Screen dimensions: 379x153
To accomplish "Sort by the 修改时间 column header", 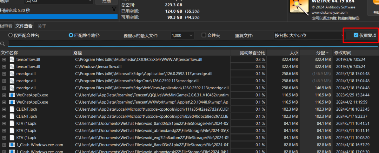I will (x=356, y=53).
